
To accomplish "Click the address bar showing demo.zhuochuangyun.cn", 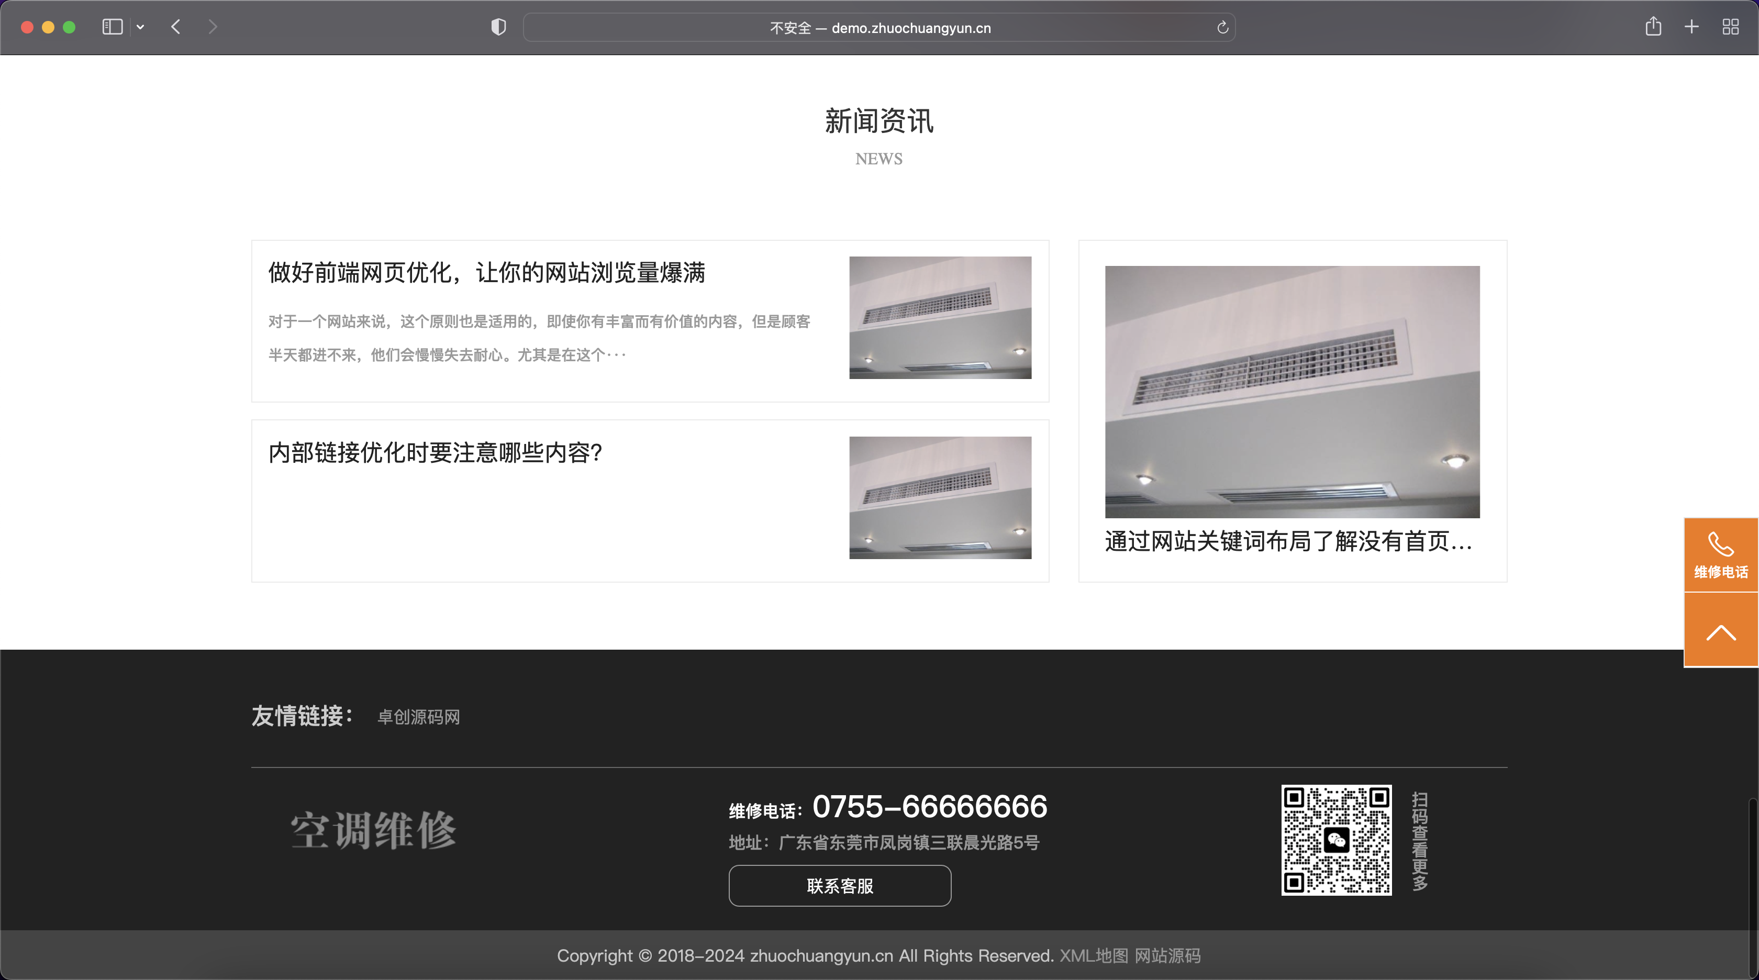I will tap(879, 27).
